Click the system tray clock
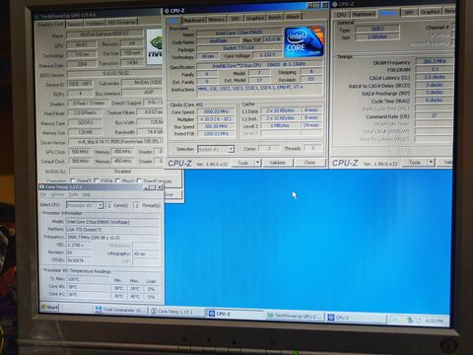473x355 pixels. (435, 320)
